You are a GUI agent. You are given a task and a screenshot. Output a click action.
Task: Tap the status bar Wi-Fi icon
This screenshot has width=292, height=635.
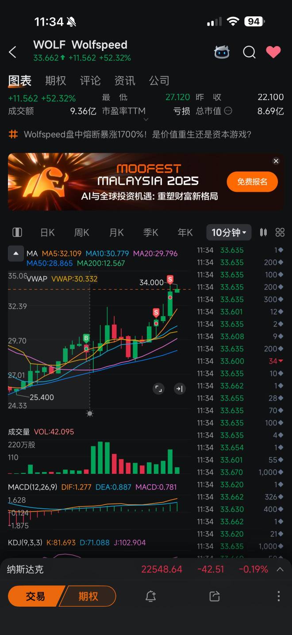pyautogui.click(x=233, y=21)
